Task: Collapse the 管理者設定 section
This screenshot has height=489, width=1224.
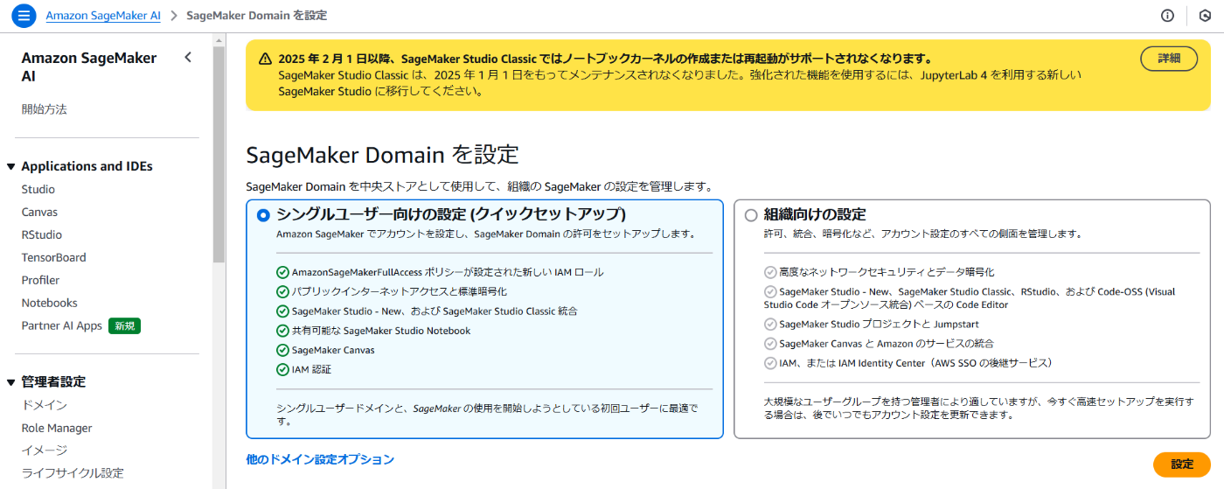Action: [11, 382]
